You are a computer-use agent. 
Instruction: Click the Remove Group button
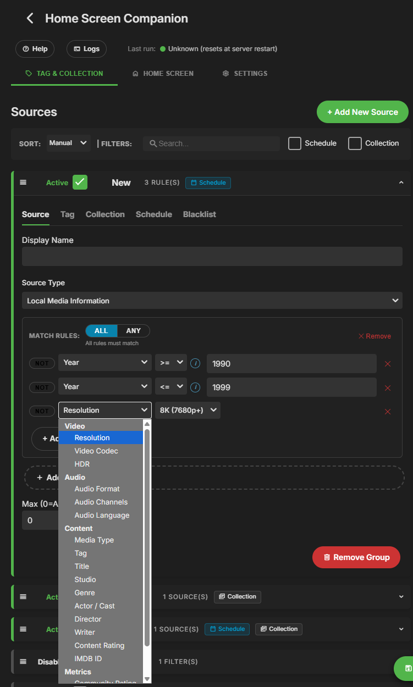tap(356, 557)
